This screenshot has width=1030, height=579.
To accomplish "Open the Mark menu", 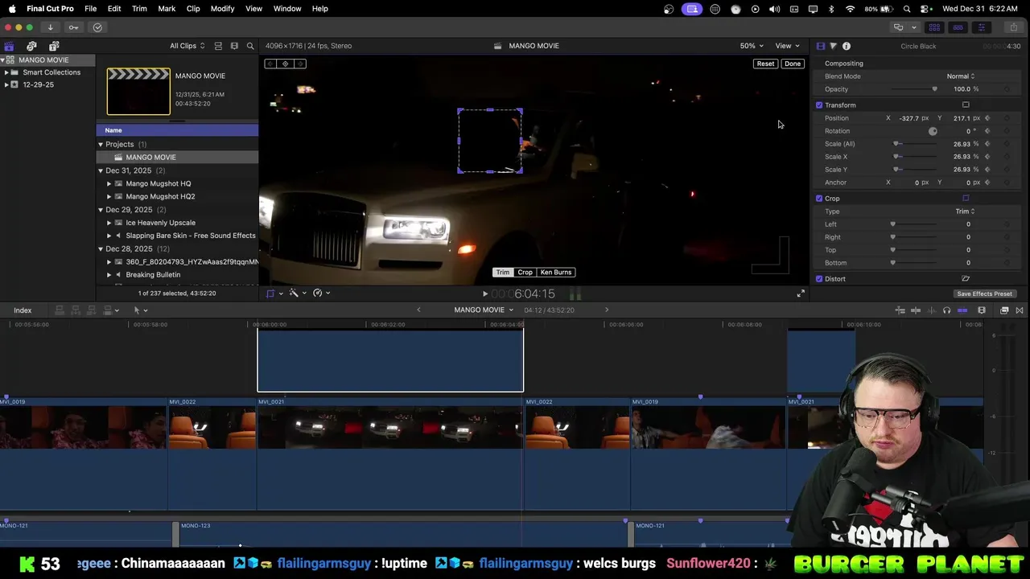I will [167, 8].
